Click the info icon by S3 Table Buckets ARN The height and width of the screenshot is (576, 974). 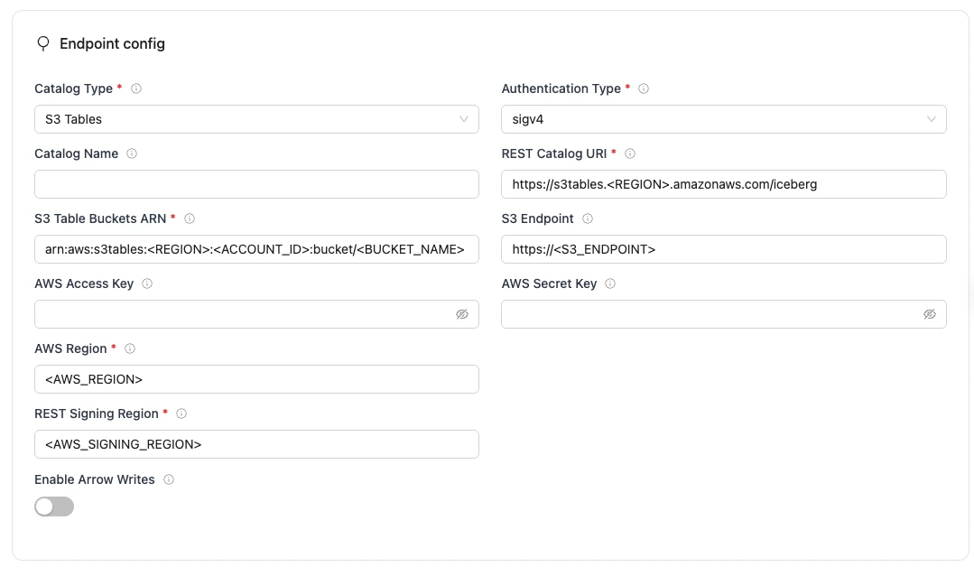coord(190,218)
